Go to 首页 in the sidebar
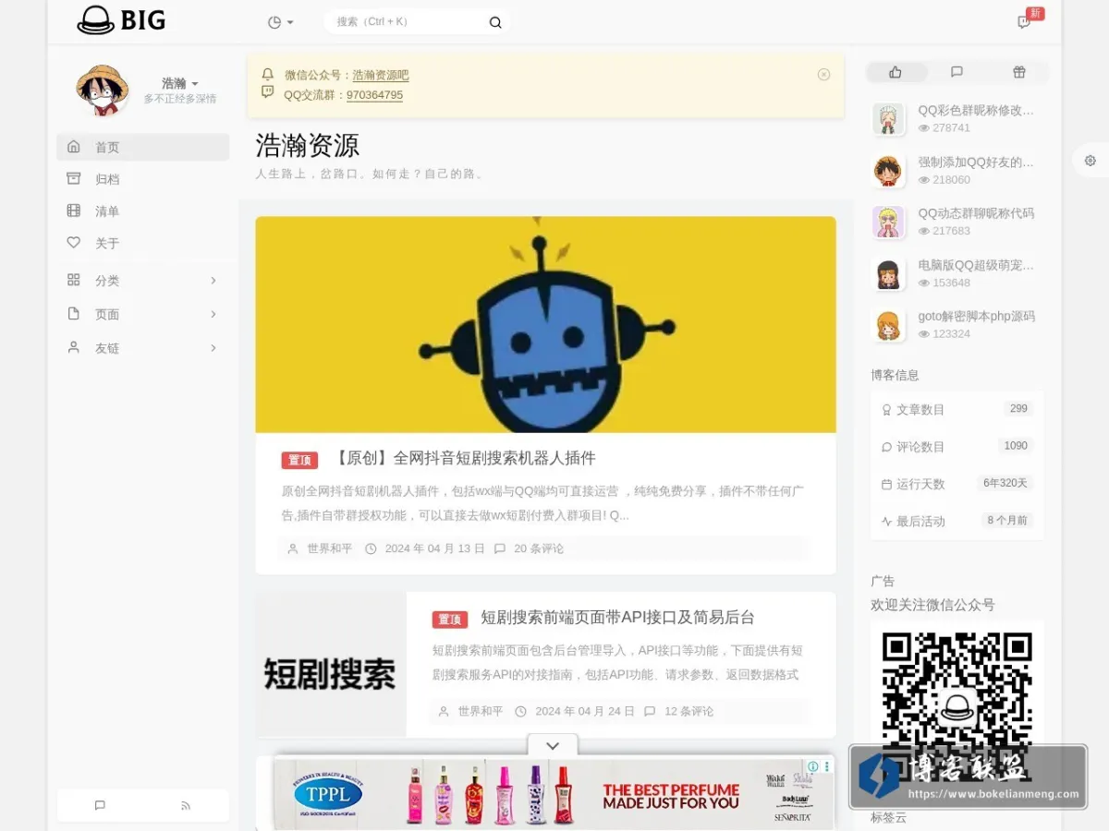The width and height of the screenshot is (1109, 831). (x=143, y=147)
